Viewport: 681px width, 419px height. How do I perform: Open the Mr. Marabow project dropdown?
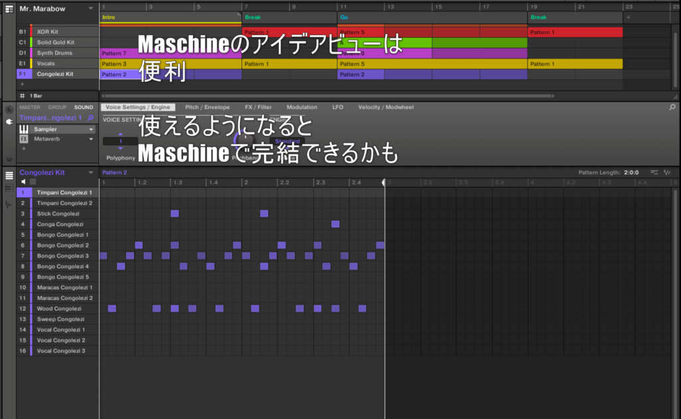click(90, 9)
